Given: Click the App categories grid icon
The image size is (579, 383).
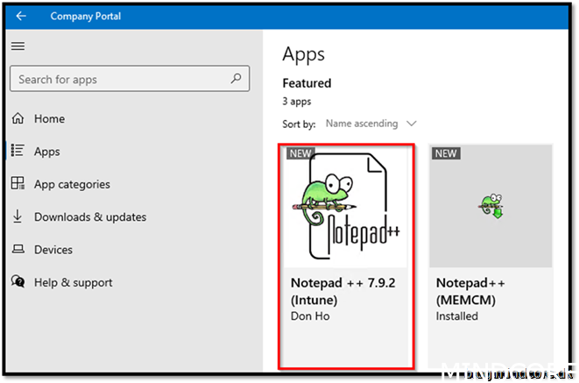Looking at the screenshot, I should (x=18, y=184).
